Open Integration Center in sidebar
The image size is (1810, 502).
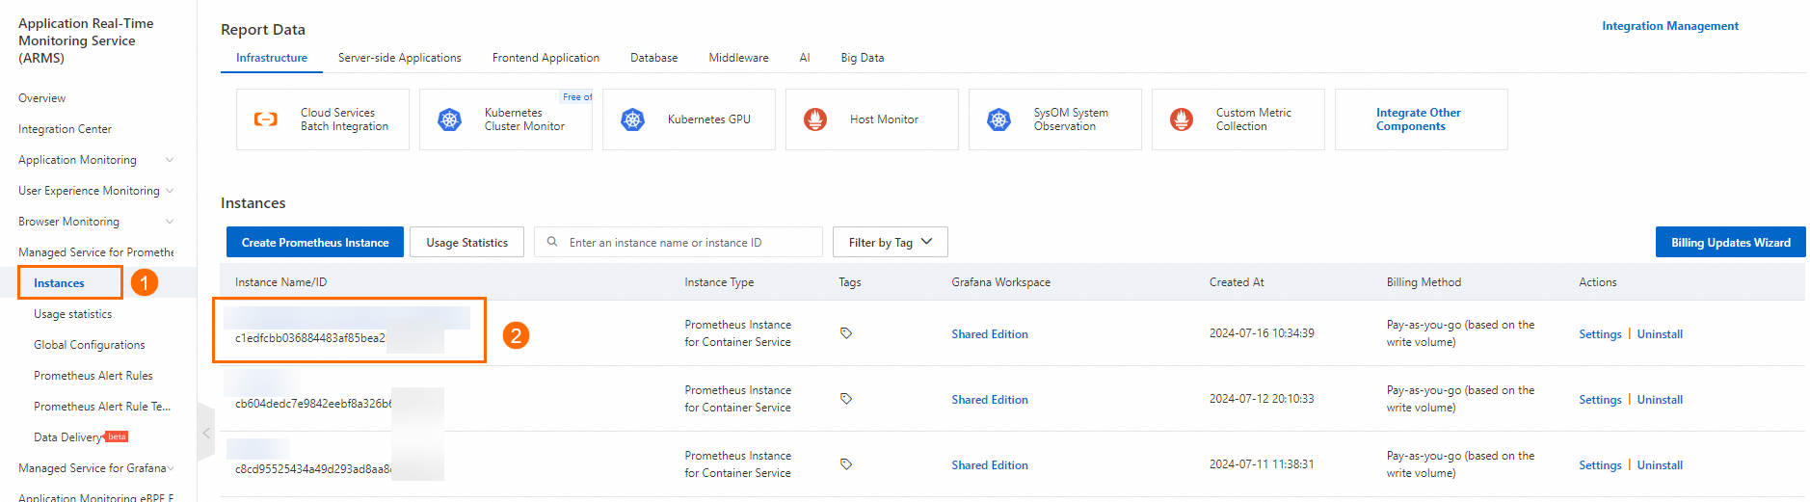(65, 129)
